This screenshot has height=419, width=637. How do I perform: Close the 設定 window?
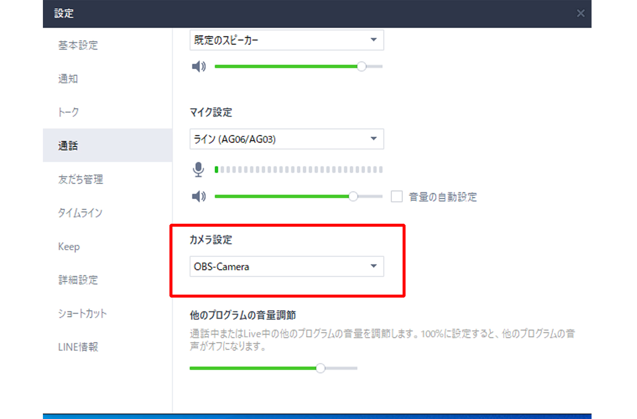coord(581,14)
